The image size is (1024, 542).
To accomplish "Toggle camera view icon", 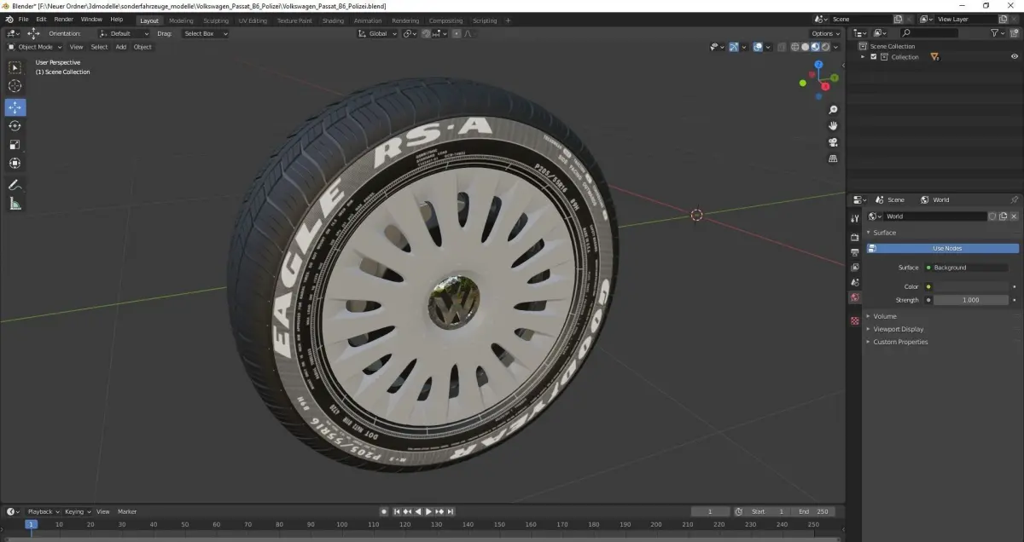I will (x=833, y=142).
